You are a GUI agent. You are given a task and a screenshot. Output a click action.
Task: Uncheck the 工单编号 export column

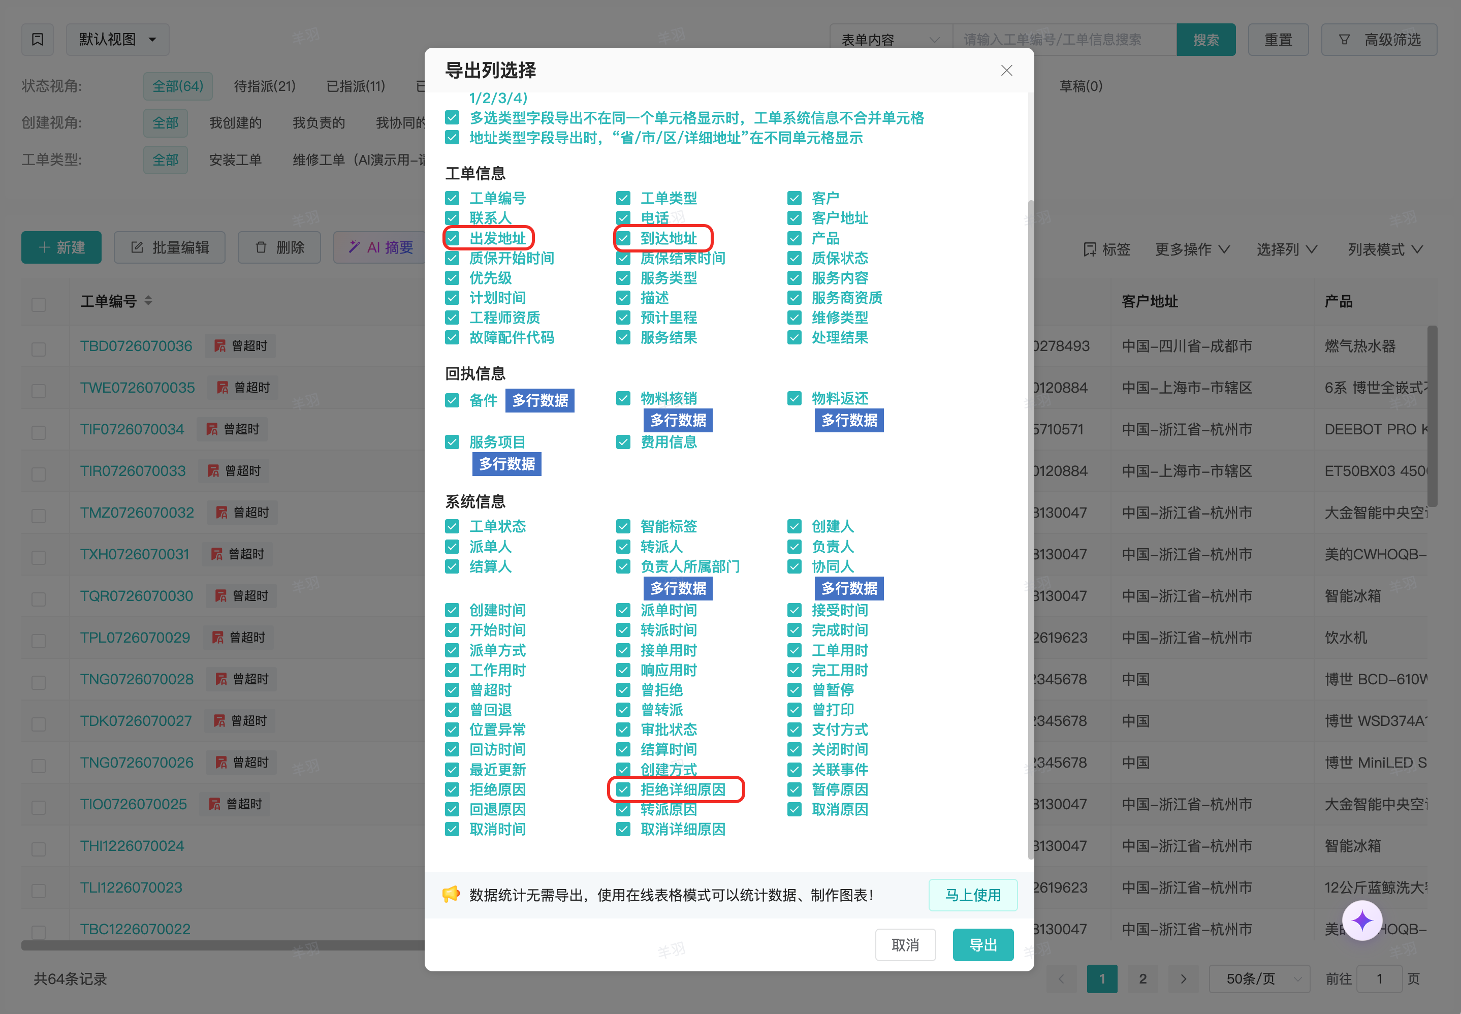(x=452, y=198)
